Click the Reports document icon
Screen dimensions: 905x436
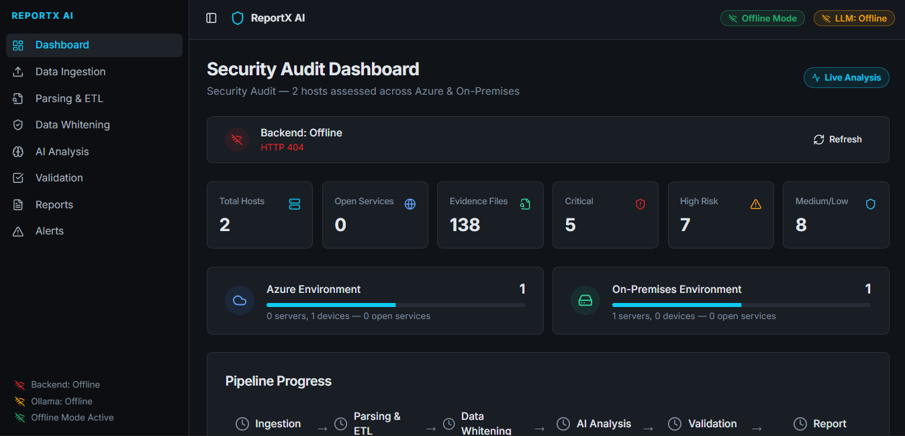[18, 205]
